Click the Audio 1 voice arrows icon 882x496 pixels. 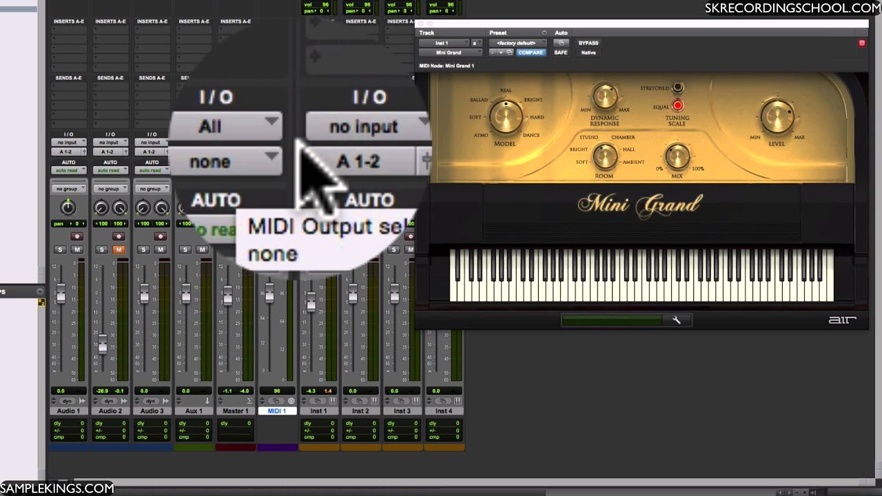pyautogui.click(x=83, y=401)
